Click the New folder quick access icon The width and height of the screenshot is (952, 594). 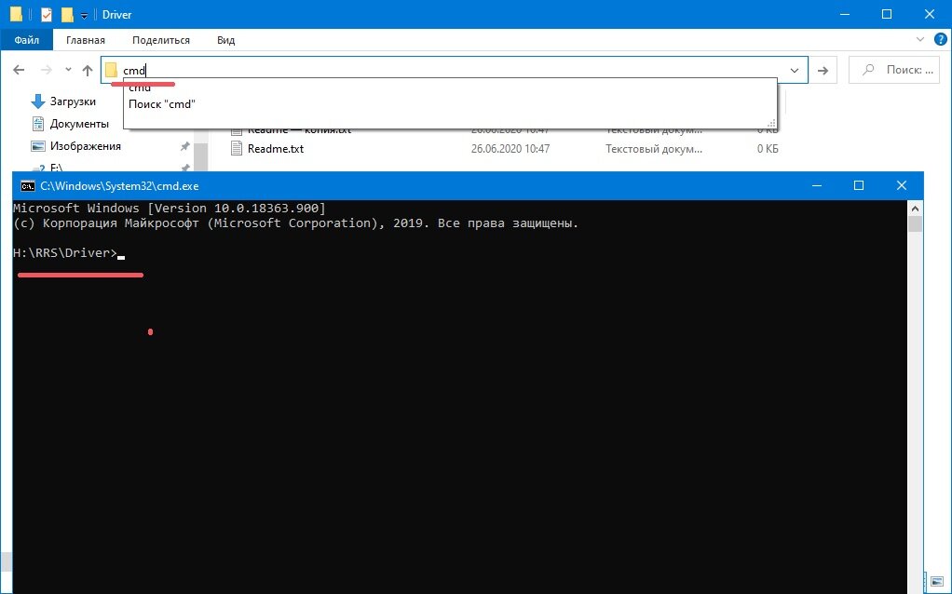(65, 14)
